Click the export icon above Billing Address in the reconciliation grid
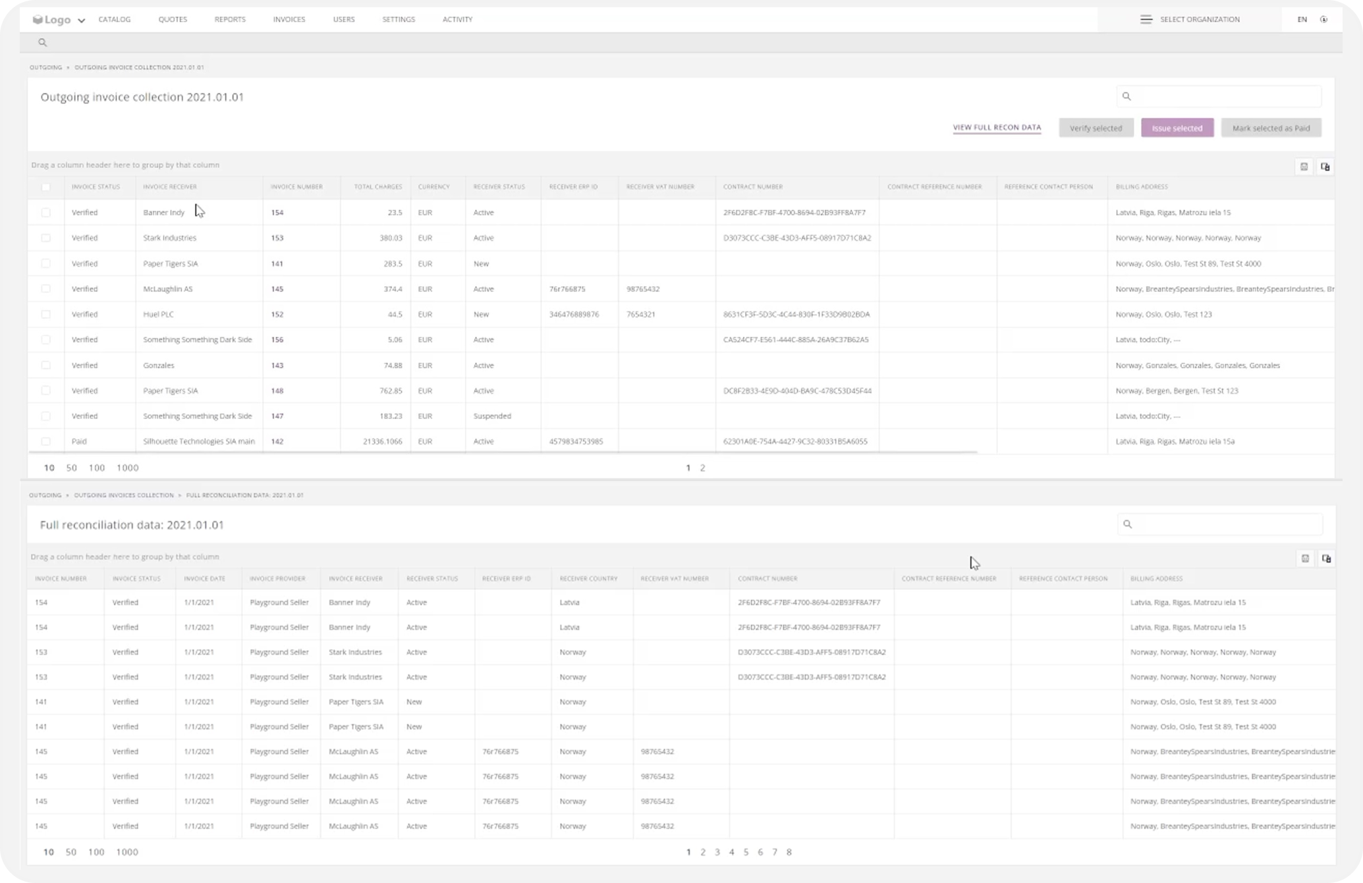Screen dimensions: 1363x883 [x=1305, y=558]
